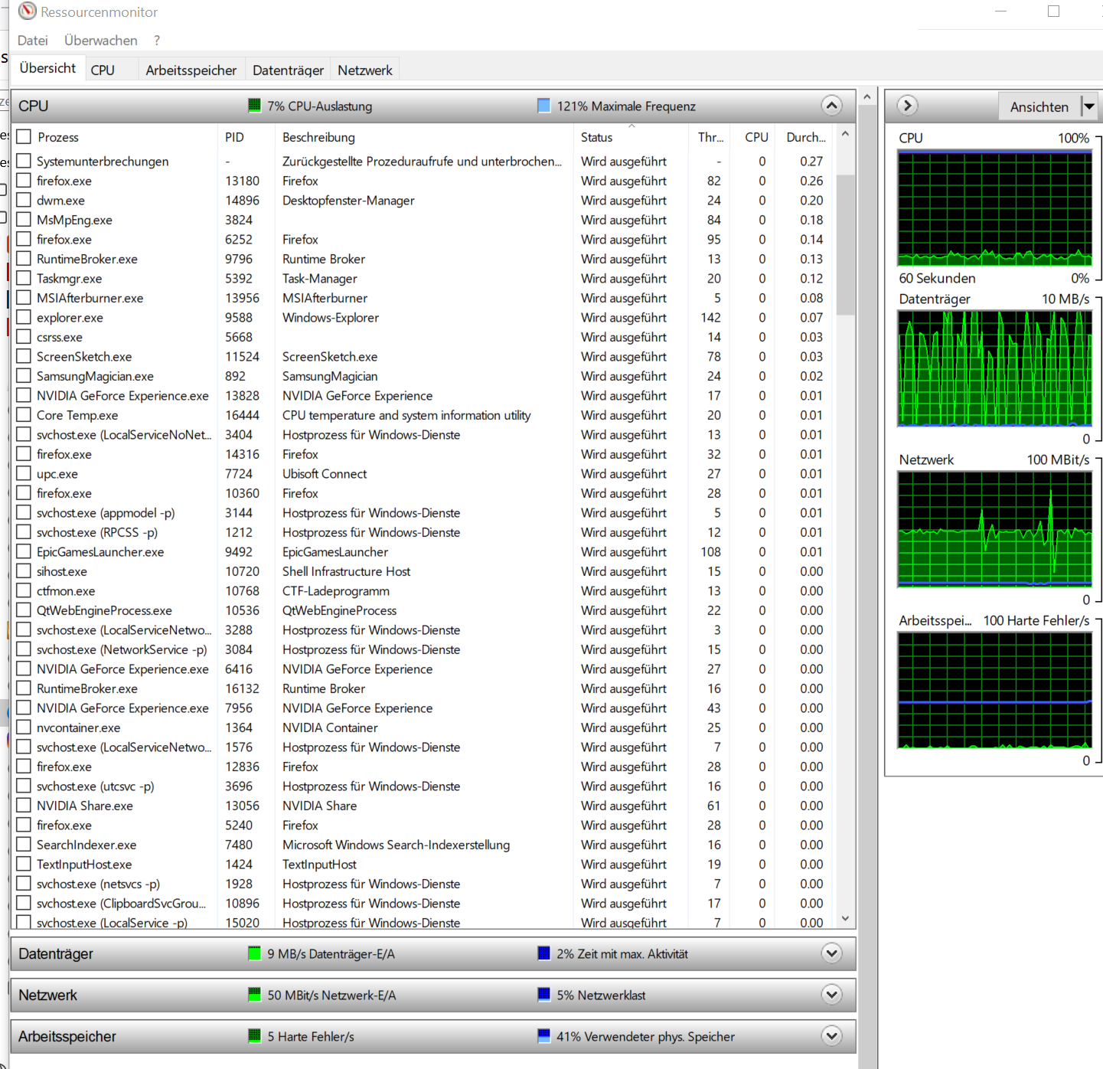The height and width of the screenshot is (1069, 1103).
Task: Check the explorer.exe process checkbox
Action: point(23,317)
